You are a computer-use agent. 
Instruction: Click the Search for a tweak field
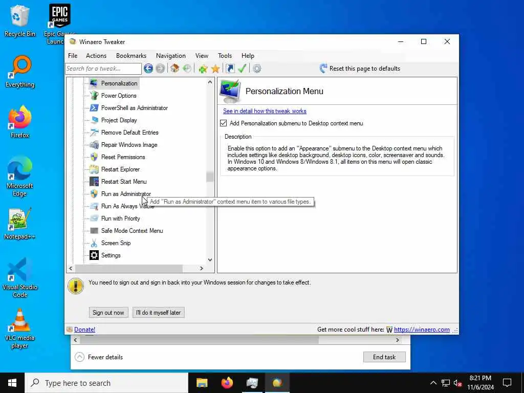[103, 69]
